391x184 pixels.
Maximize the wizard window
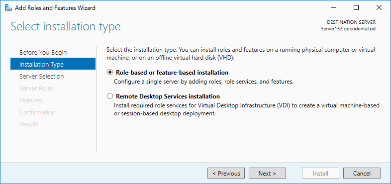coord(356,8)
